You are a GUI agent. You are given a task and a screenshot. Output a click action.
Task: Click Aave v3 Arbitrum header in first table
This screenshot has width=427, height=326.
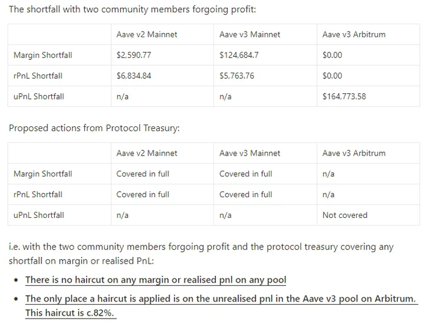[x=354, y=34]
